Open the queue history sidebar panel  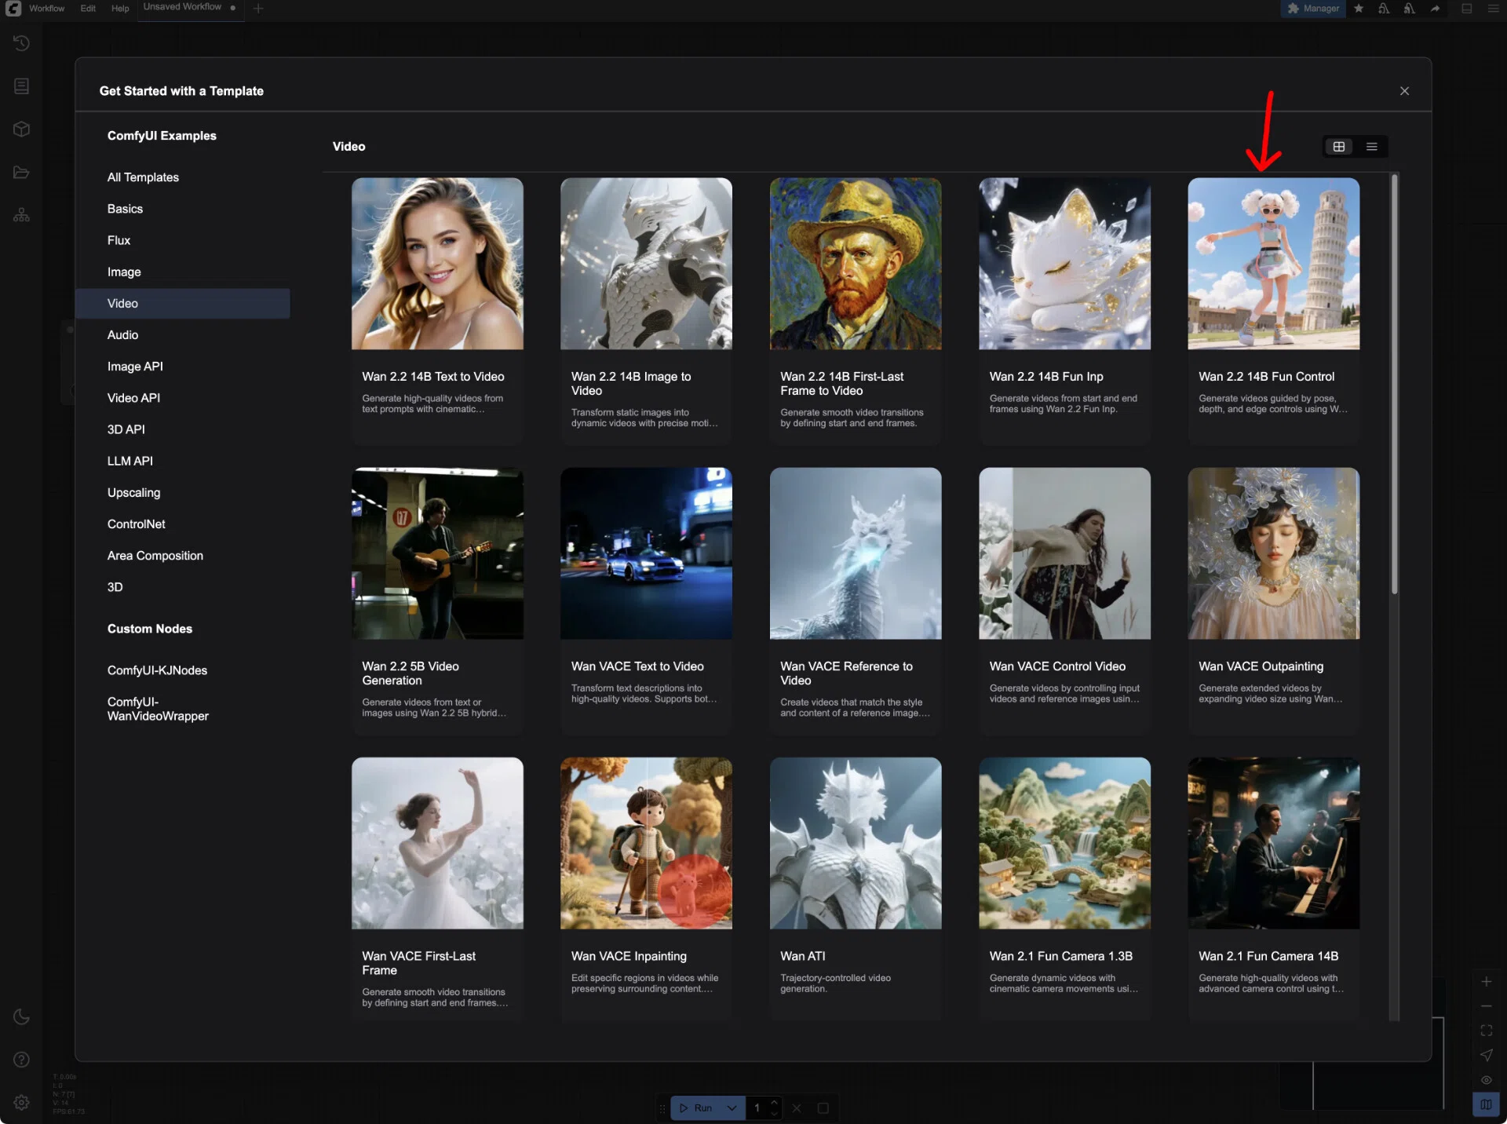tap(21, 42)
